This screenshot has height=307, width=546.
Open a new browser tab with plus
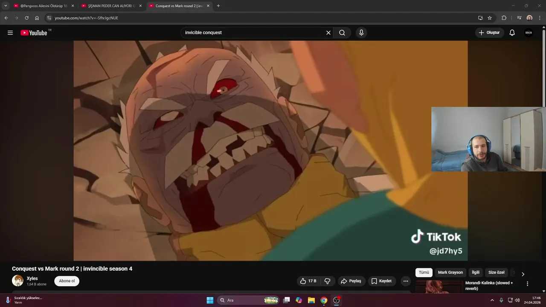click(x=218, y=6)
